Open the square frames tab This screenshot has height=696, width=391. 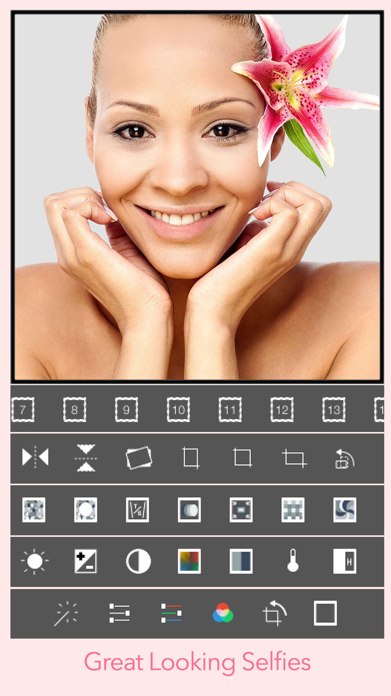tap(325, 613)
